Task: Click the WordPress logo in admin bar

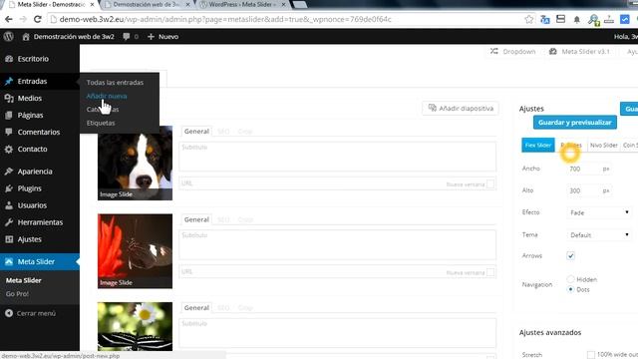Action: (9, 37)
